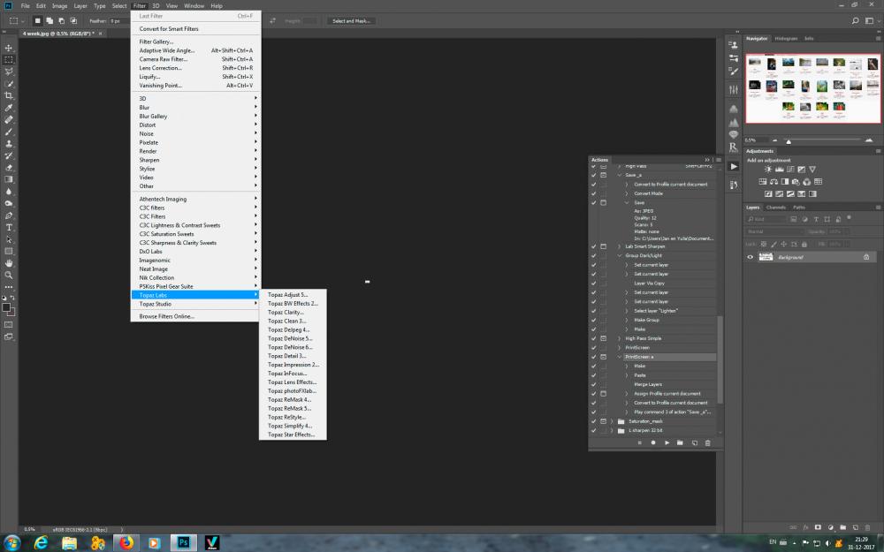Expand the Lab Smart Sharpen action

click(619, 246)
